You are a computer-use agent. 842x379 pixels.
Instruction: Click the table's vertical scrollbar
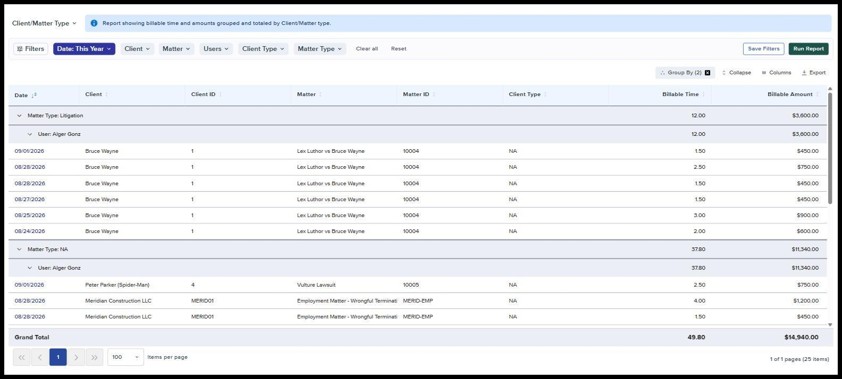point(830,149)
